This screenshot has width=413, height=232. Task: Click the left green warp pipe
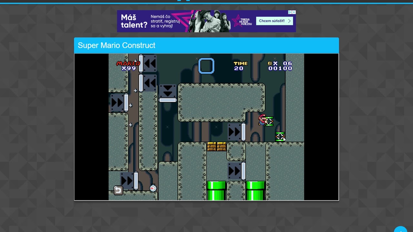(216, 190)
